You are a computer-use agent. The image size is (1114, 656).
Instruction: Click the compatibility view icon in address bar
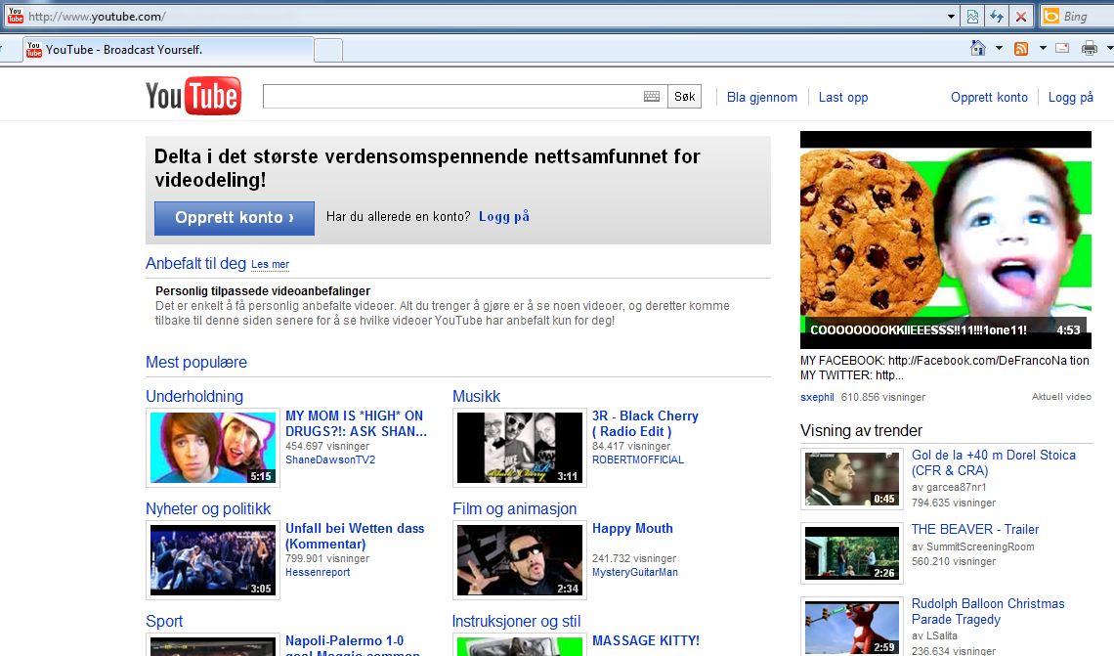(x=972, y=17)
